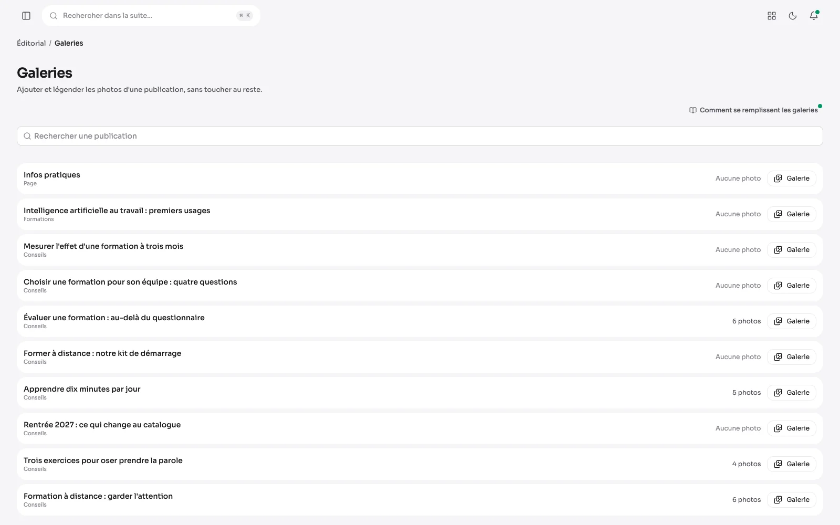Viewport: 840px width, 525px height.
Task: Open the apps grid icon
Action: [772, 16]
